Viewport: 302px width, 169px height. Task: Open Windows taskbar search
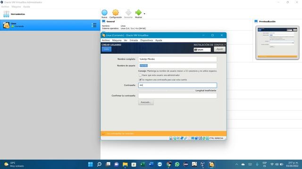click(x=99, y=164)
